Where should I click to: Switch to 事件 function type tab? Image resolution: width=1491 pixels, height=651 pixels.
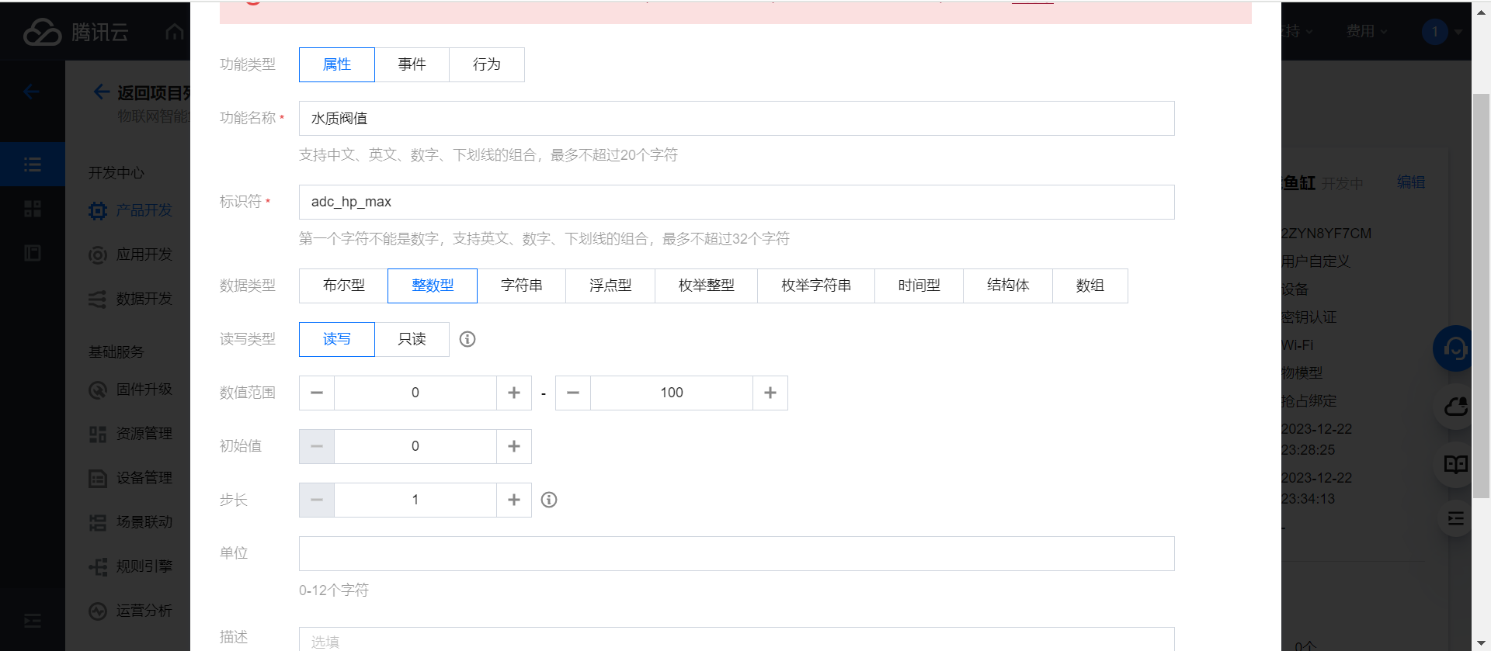[x=412, y=64]
